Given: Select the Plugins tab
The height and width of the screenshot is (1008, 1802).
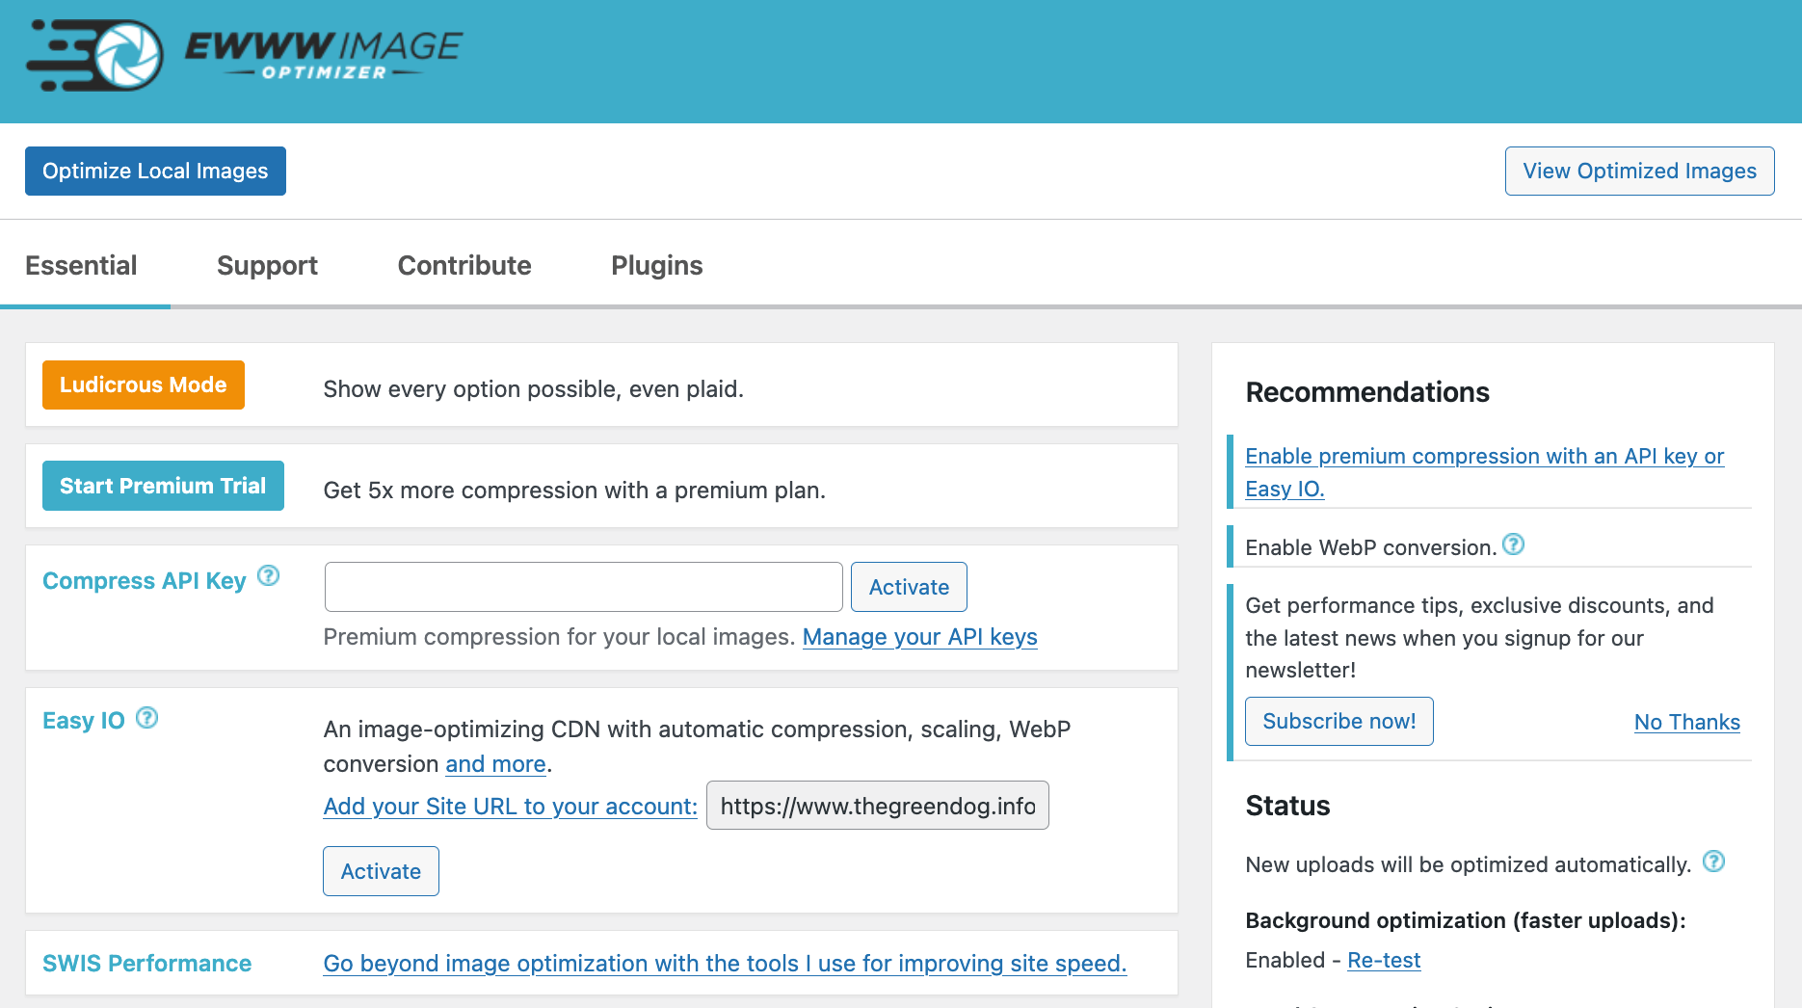Looking at the screenshot, I should click(x=657, y=266).
